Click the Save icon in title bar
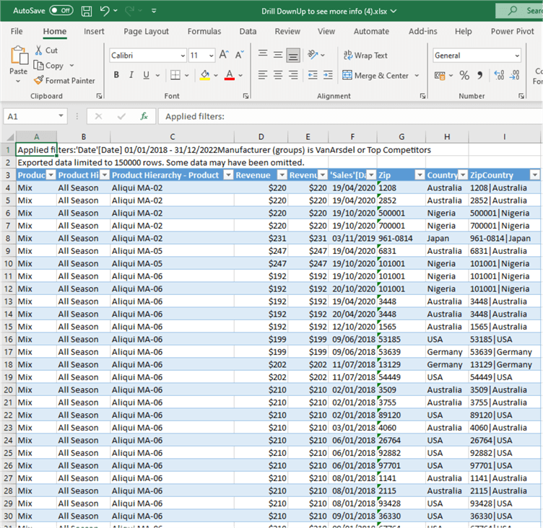Screen dimensions: 543x528 87,11
